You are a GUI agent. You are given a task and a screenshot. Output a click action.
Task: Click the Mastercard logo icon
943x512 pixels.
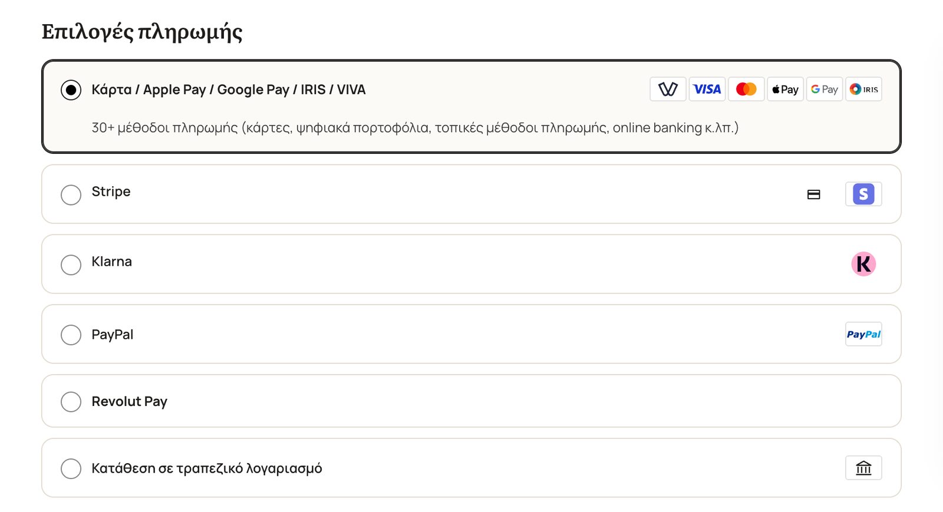coord(746,89)
